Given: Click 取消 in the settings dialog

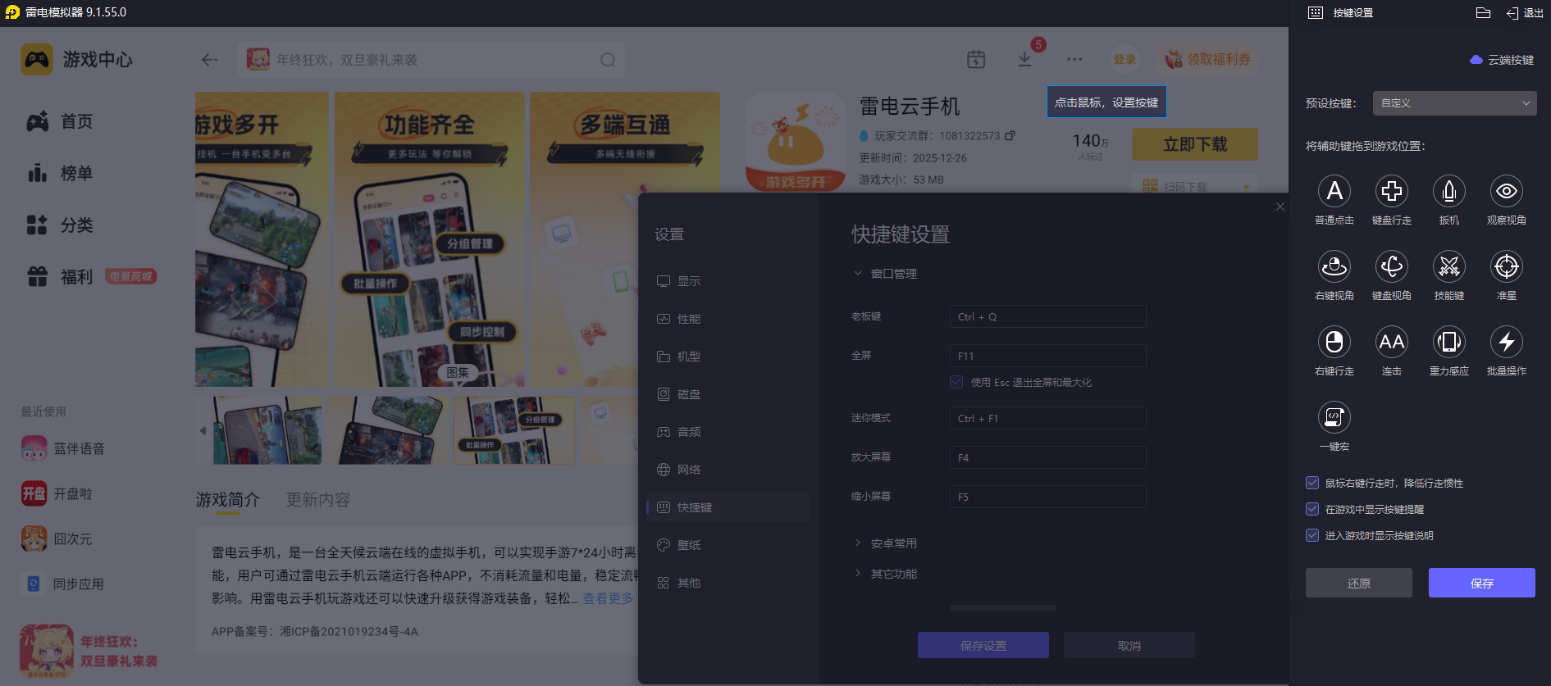Looking at the screenshot, I should point(1129,645).
